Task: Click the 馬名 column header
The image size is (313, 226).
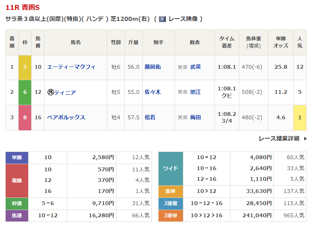Action: pyautogui.click(x=76, y=43)
